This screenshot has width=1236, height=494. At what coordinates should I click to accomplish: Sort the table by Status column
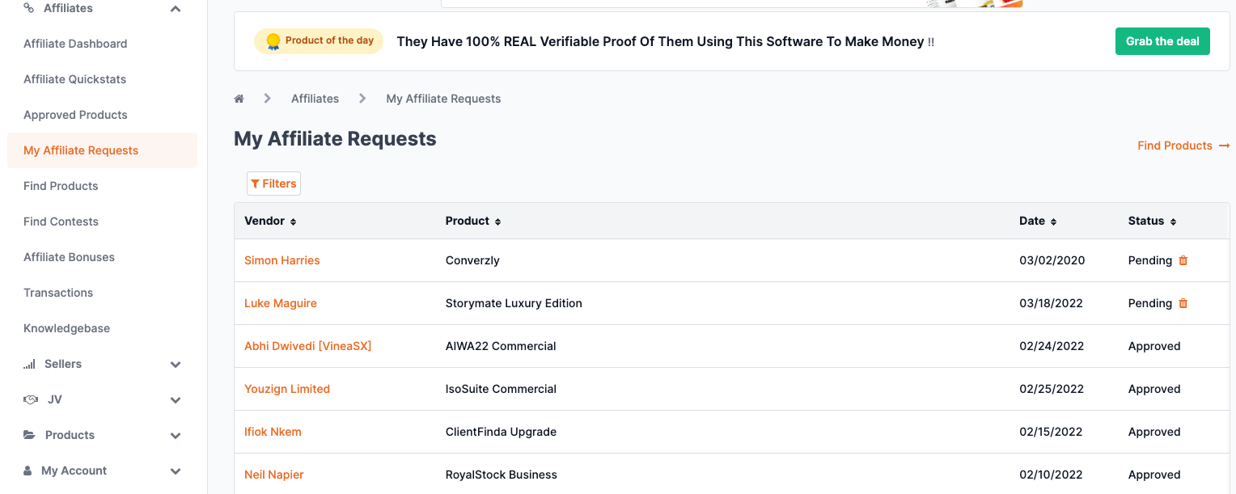1173,221
